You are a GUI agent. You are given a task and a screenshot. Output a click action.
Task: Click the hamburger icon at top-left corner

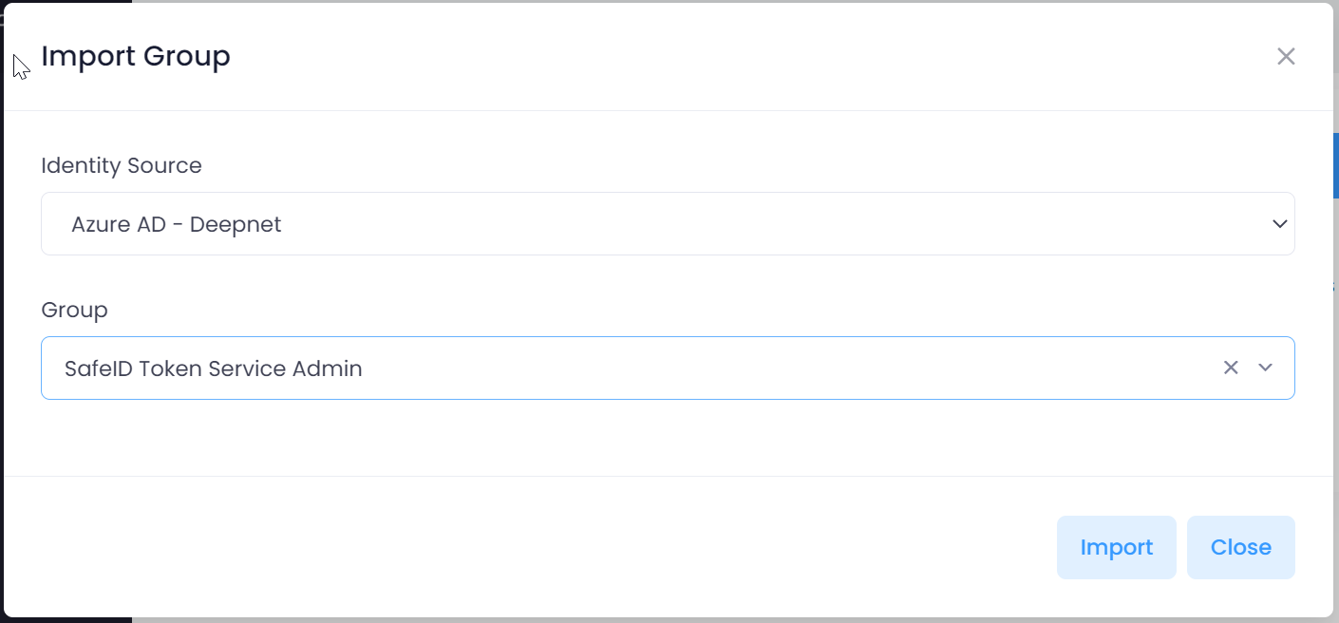click(x=3, y=19)
